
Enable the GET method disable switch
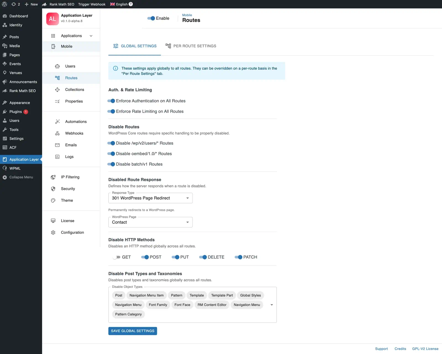pos(116,257)
